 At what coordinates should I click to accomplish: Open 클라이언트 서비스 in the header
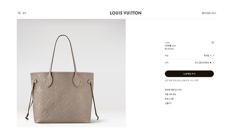click(209, 13)
